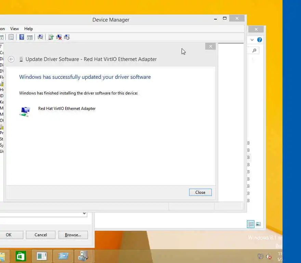Open the blue window taskbar icon
This screenshot has width=301, height=263.
(63, 256)
